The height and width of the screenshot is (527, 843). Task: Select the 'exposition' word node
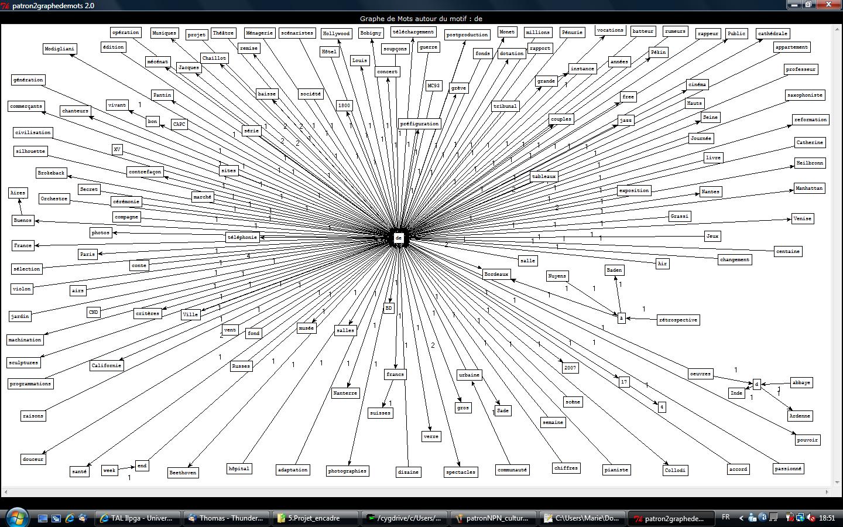point(634,190)
